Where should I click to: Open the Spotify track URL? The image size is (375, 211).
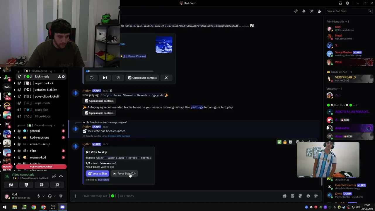click(182, 26)
